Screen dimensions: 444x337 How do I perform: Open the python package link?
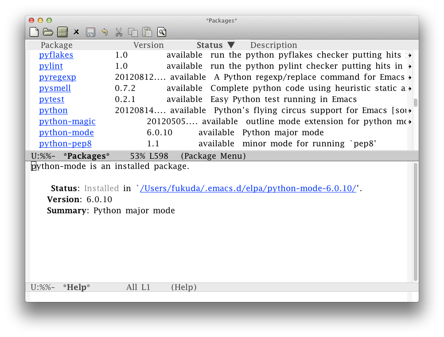53,110
